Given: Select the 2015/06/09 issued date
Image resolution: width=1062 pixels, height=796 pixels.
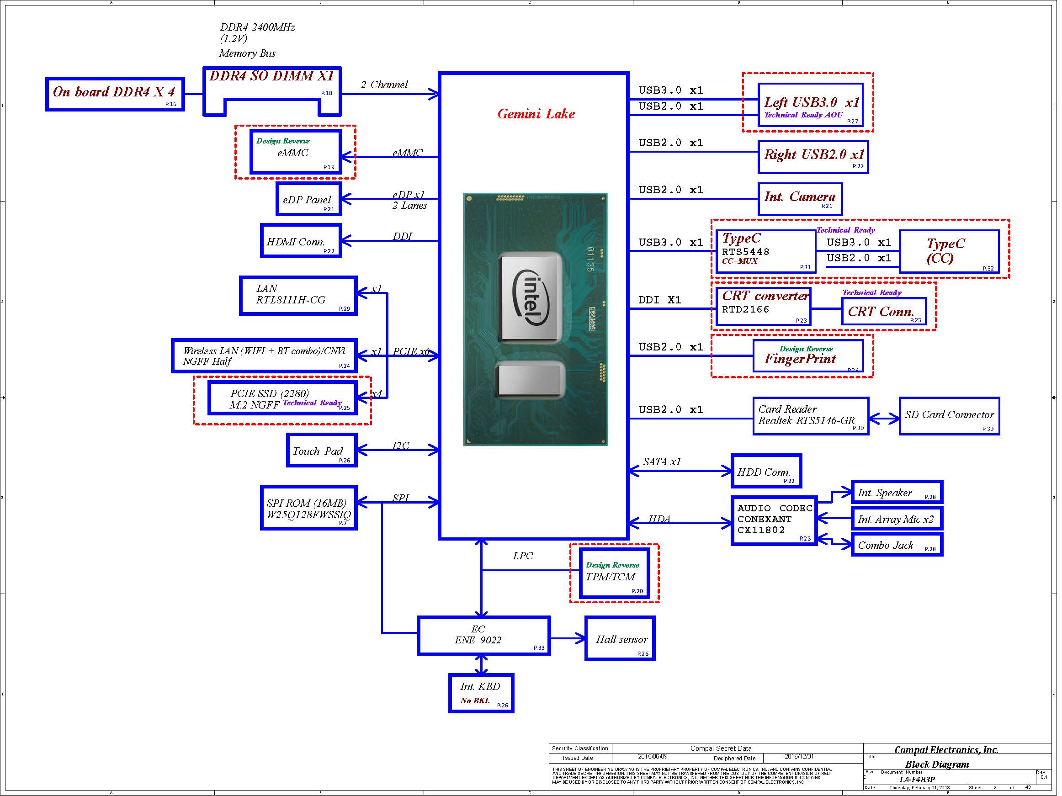Looking at the screenshot, I should point(653,757).
